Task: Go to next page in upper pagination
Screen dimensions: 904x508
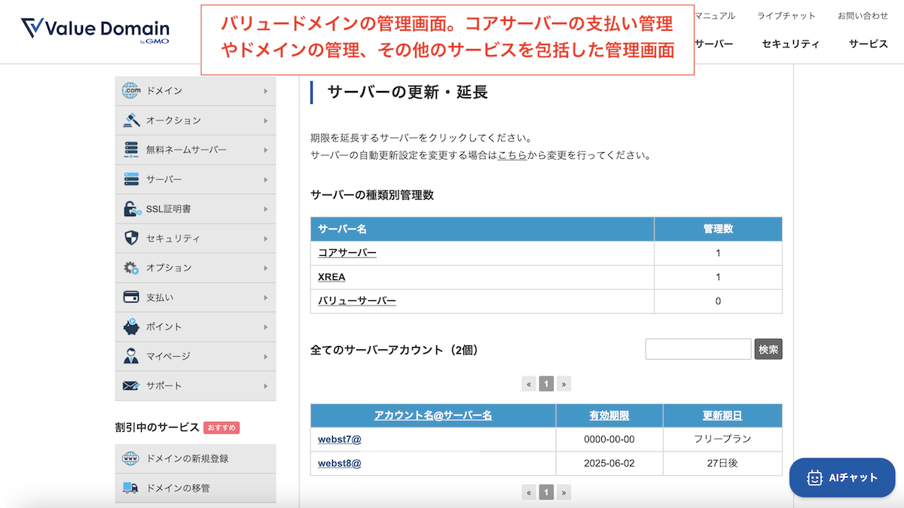Action: tap(563, 384)
